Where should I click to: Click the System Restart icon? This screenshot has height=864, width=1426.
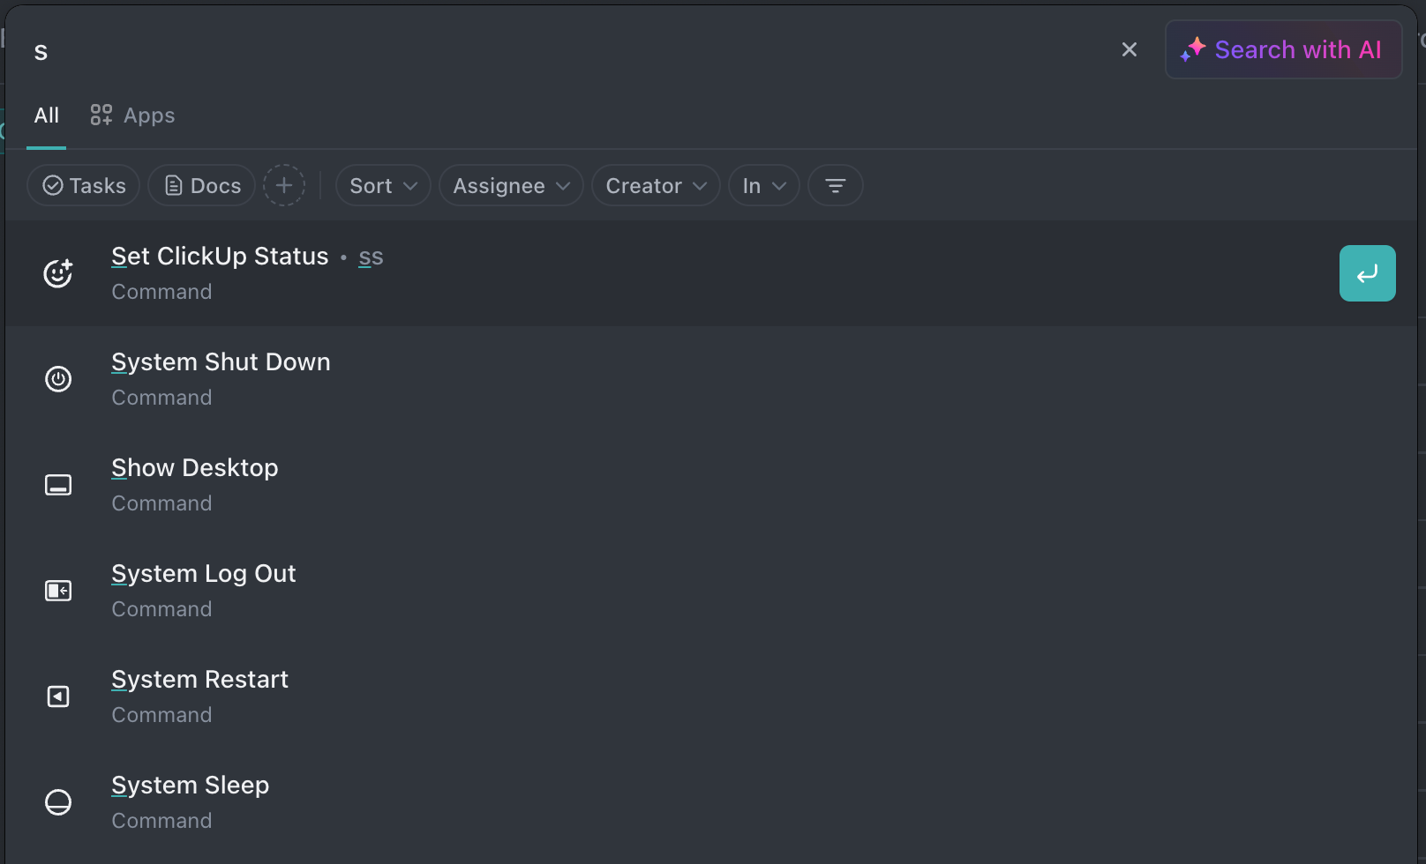pyautogui.click(x=58, y=696)
